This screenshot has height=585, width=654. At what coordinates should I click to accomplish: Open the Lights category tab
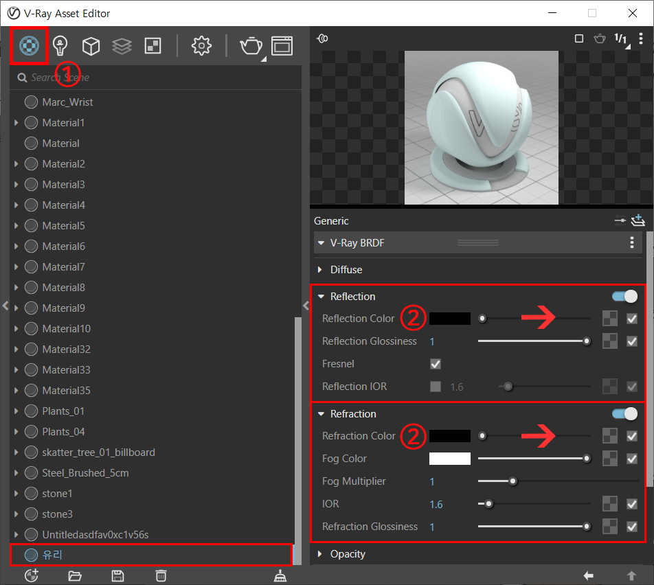pos(60,45)
